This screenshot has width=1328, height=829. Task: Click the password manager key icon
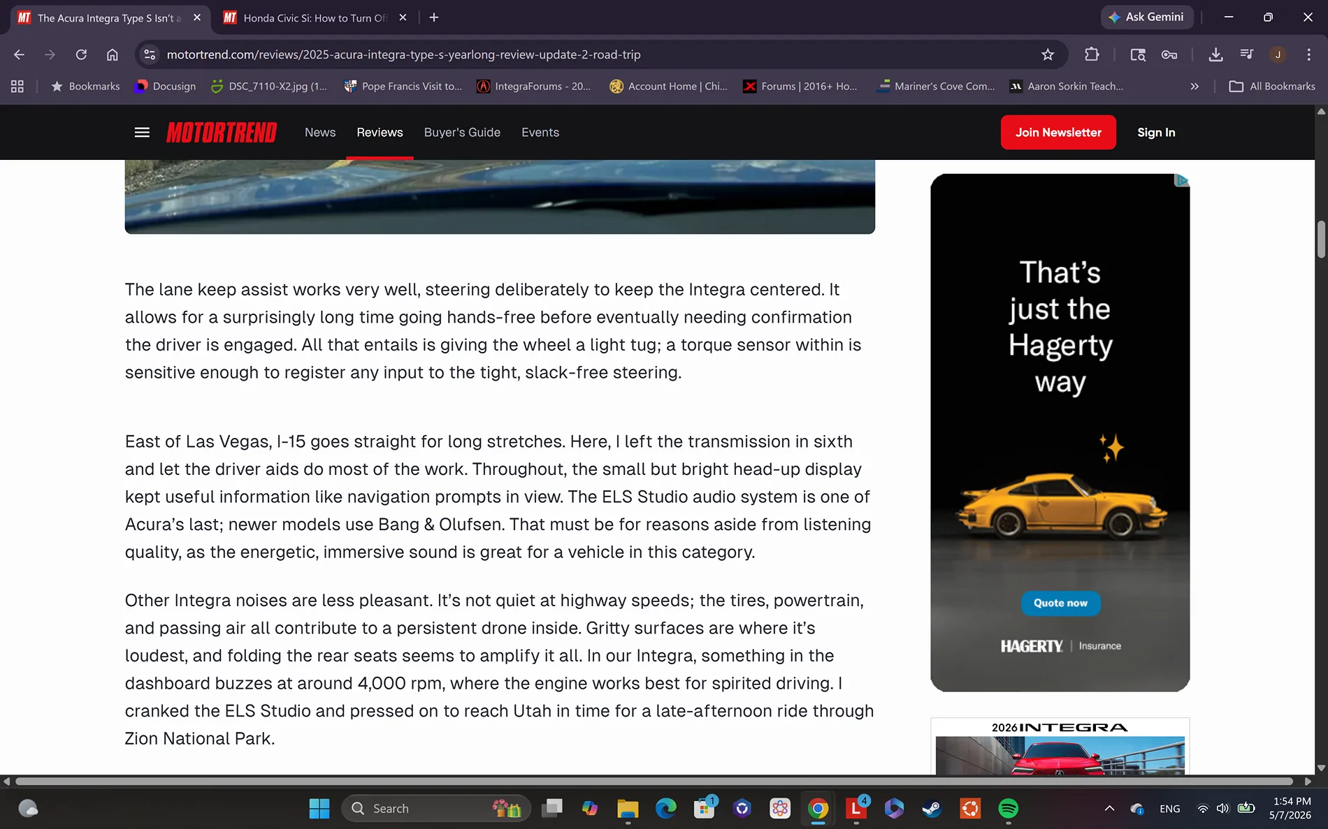pos(1169,54)
